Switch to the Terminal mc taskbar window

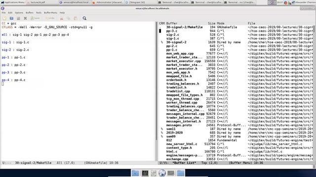[x=239, y=2]
